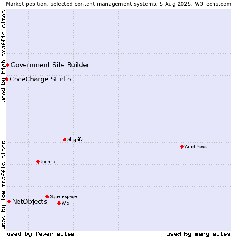Click the 'used by many sites' axis label
237x237 pixels.
click(x=198, y=234)
